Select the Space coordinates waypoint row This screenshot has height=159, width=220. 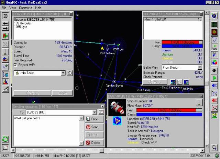pos(43,20)
